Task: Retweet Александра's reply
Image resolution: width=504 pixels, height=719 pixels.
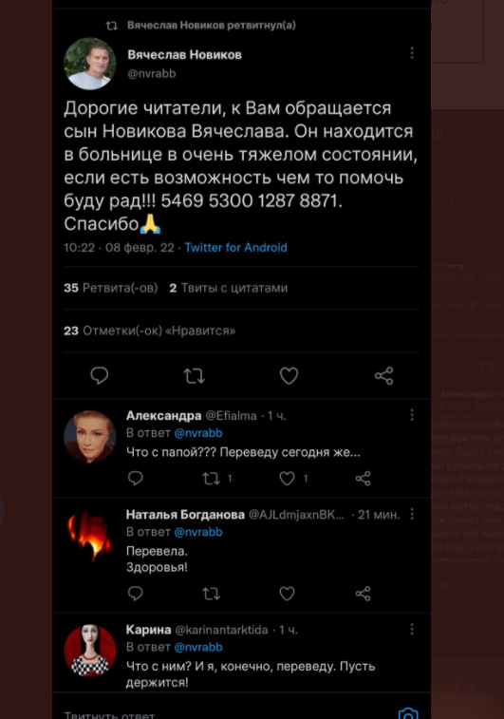Action: 212,479
